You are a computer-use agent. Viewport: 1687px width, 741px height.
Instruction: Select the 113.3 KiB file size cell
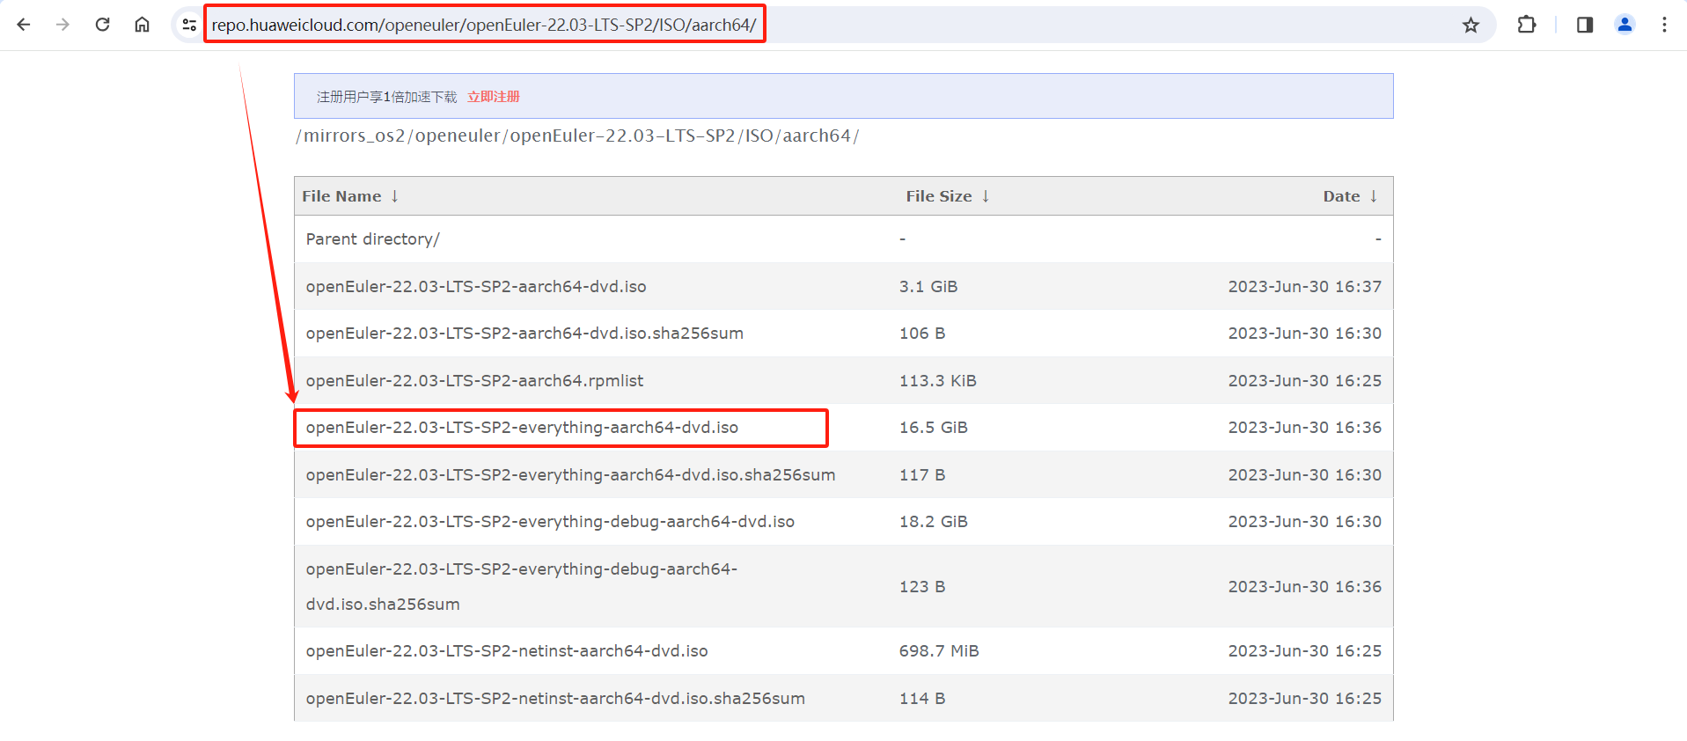click(x=937, y=381)
